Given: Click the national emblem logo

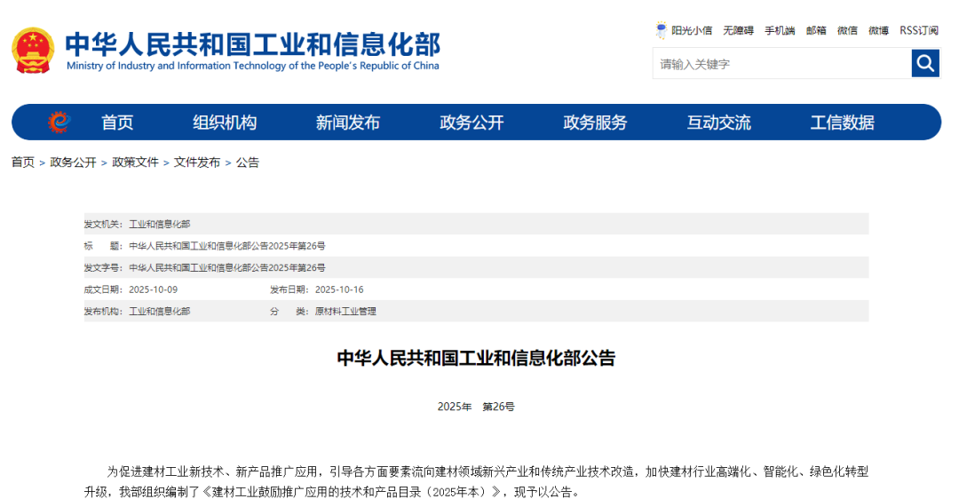Looking at the screenshot, I should 33,49.
